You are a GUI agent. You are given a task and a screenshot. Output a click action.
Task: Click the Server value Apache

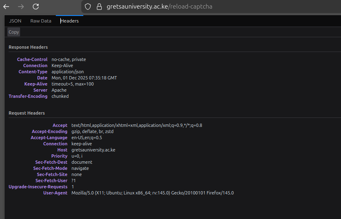click(x=59, y=90)
